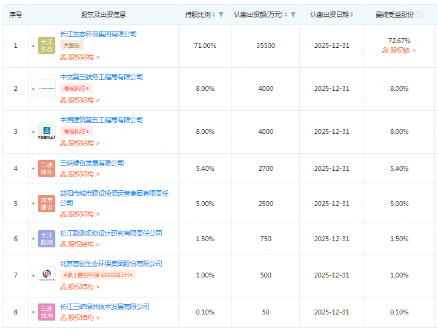Expand row 2 中交第三航务工程局 details
438x329 pixels.
33,88
